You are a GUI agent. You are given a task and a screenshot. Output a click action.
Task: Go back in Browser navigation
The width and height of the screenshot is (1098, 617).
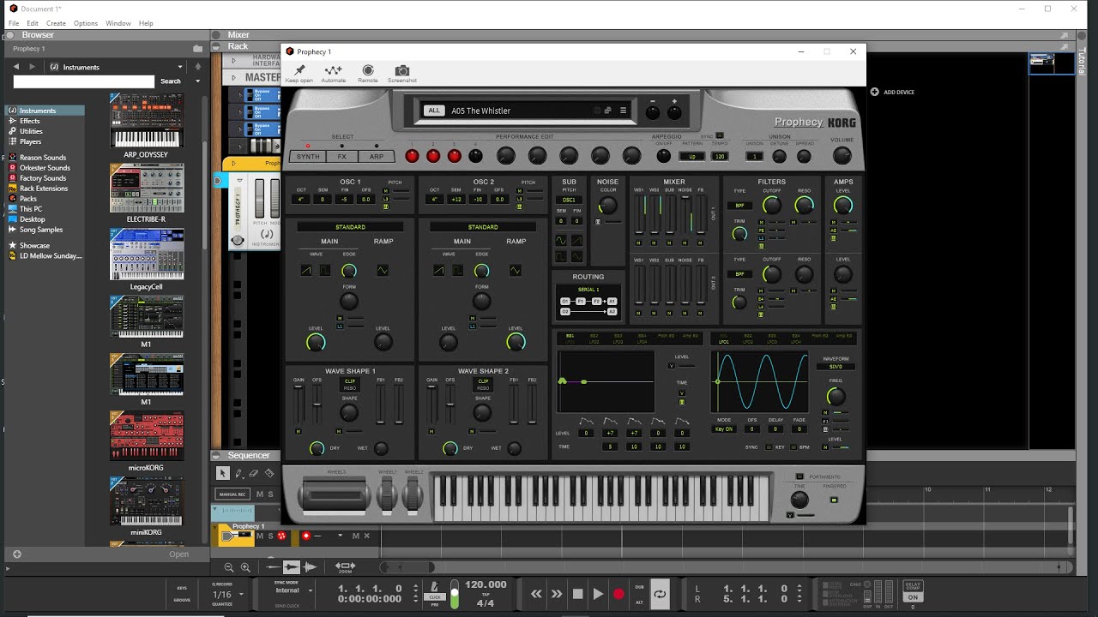click(16, 67)
